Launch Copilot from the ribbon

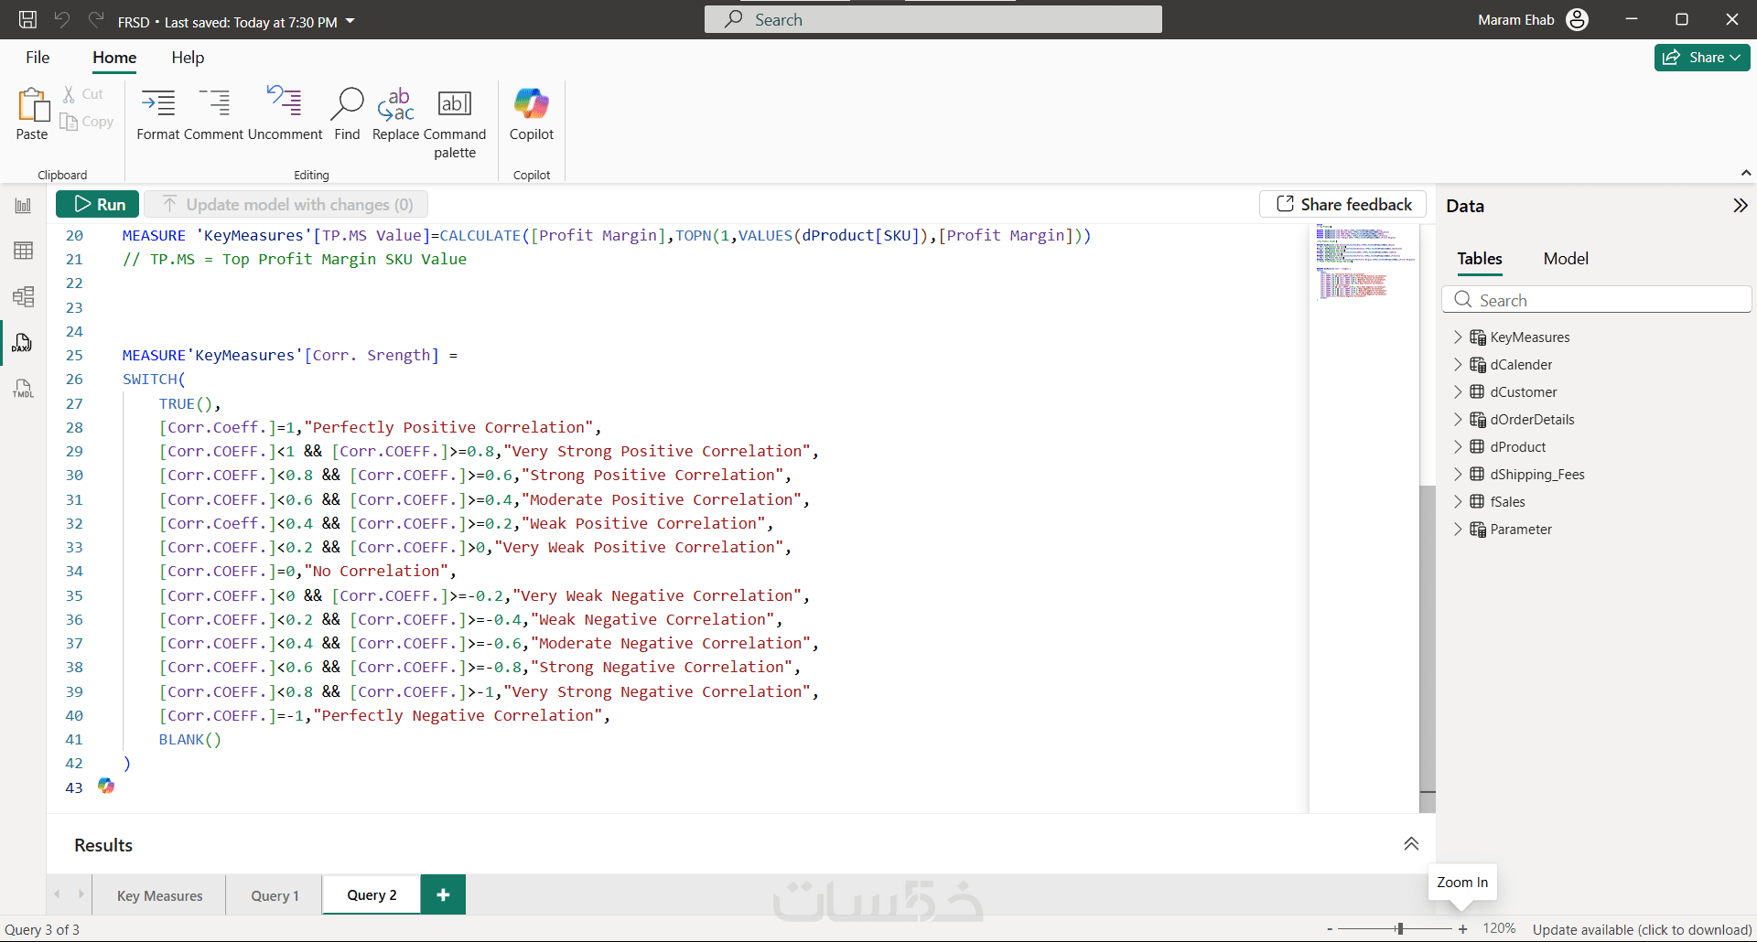(532, 114)
